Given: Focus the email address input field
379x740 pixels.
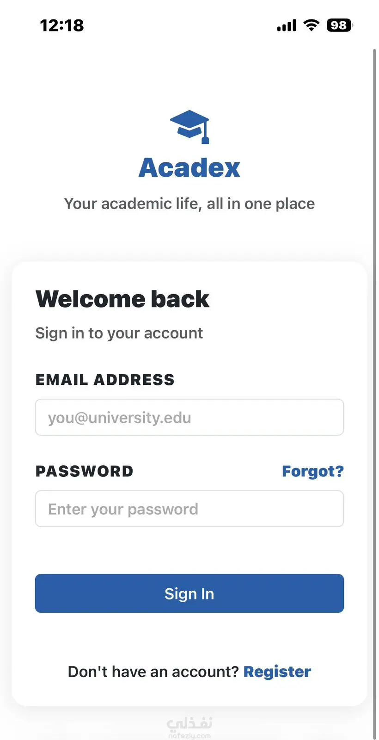Looking at the screenshot, I should (x=189, y=417).
